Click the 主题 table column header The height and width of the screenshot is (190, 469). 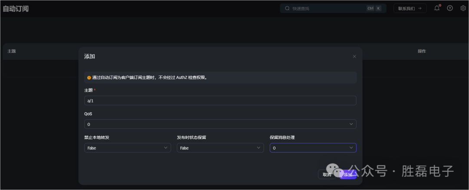[x=11, y=51]
